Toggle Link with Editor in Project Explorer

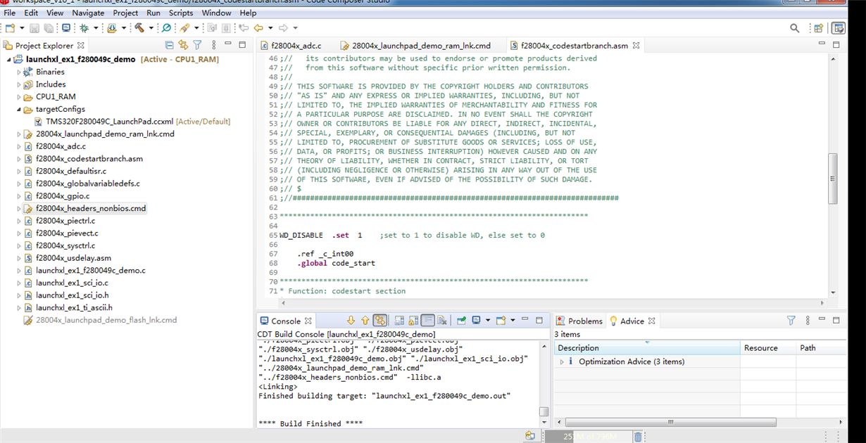[183, 45]
